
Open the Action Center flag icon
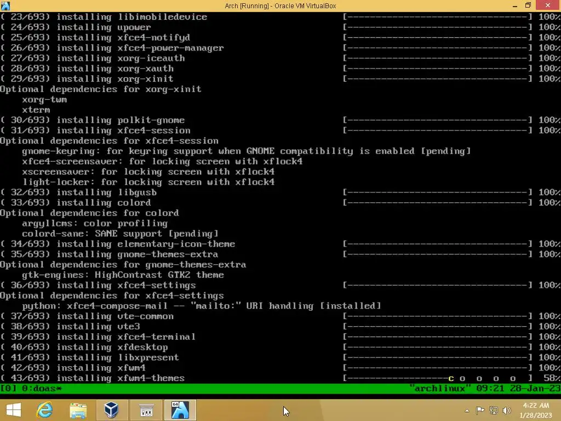click(x=480, y=410)
